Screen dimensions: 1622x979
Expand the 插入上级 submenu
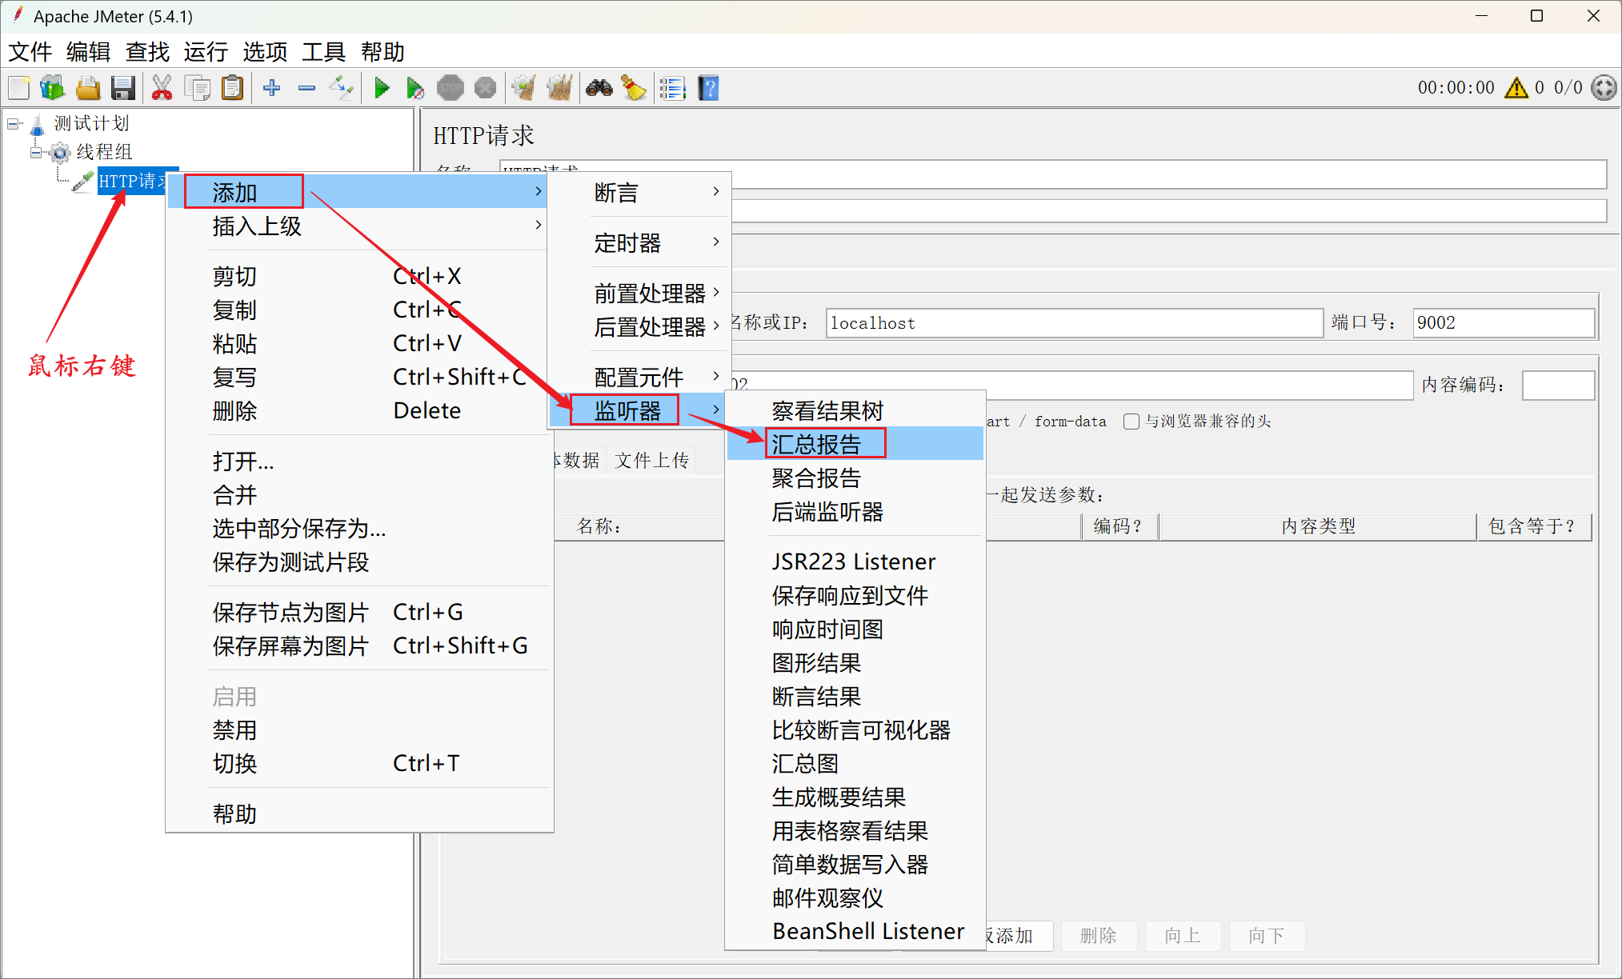pyautogui.click(x=358, y=226)
